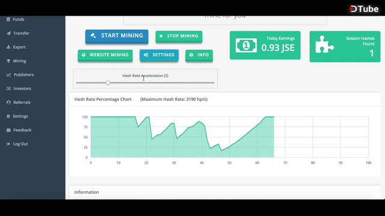Click the Settings gear icon in sidebar

tap(8, 116)
